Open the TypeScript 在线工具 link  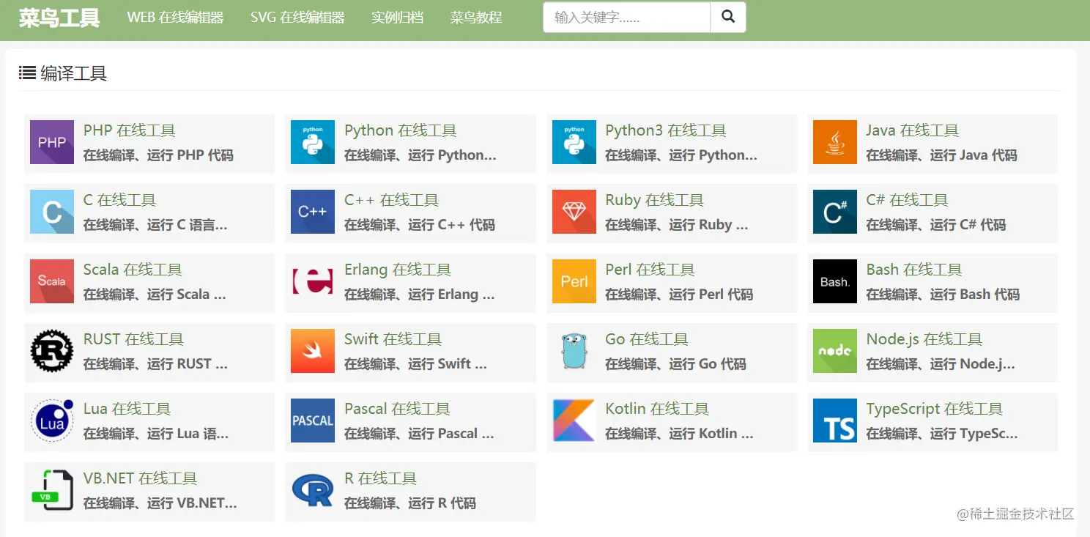pos(935,409)
